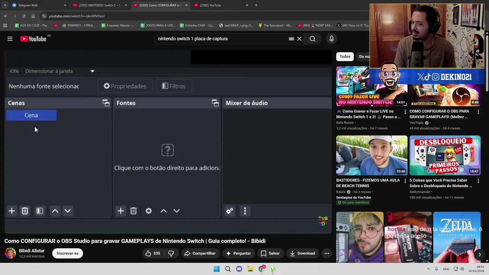489x275 pixels.
Task: Go back with the browser back arrow
Action: (x=5, y=16)
